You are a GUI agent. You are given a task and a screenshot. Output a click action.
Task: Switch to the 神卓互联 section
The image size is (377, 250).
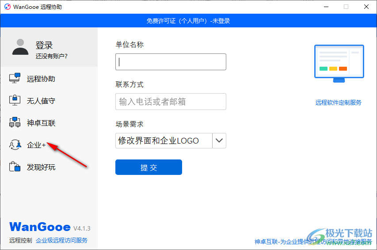41,123
